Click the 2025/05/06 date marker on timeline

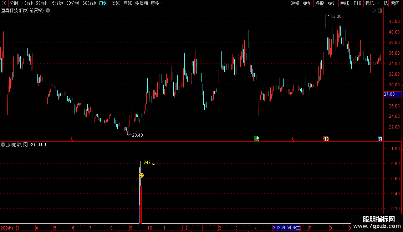point(286,228)
